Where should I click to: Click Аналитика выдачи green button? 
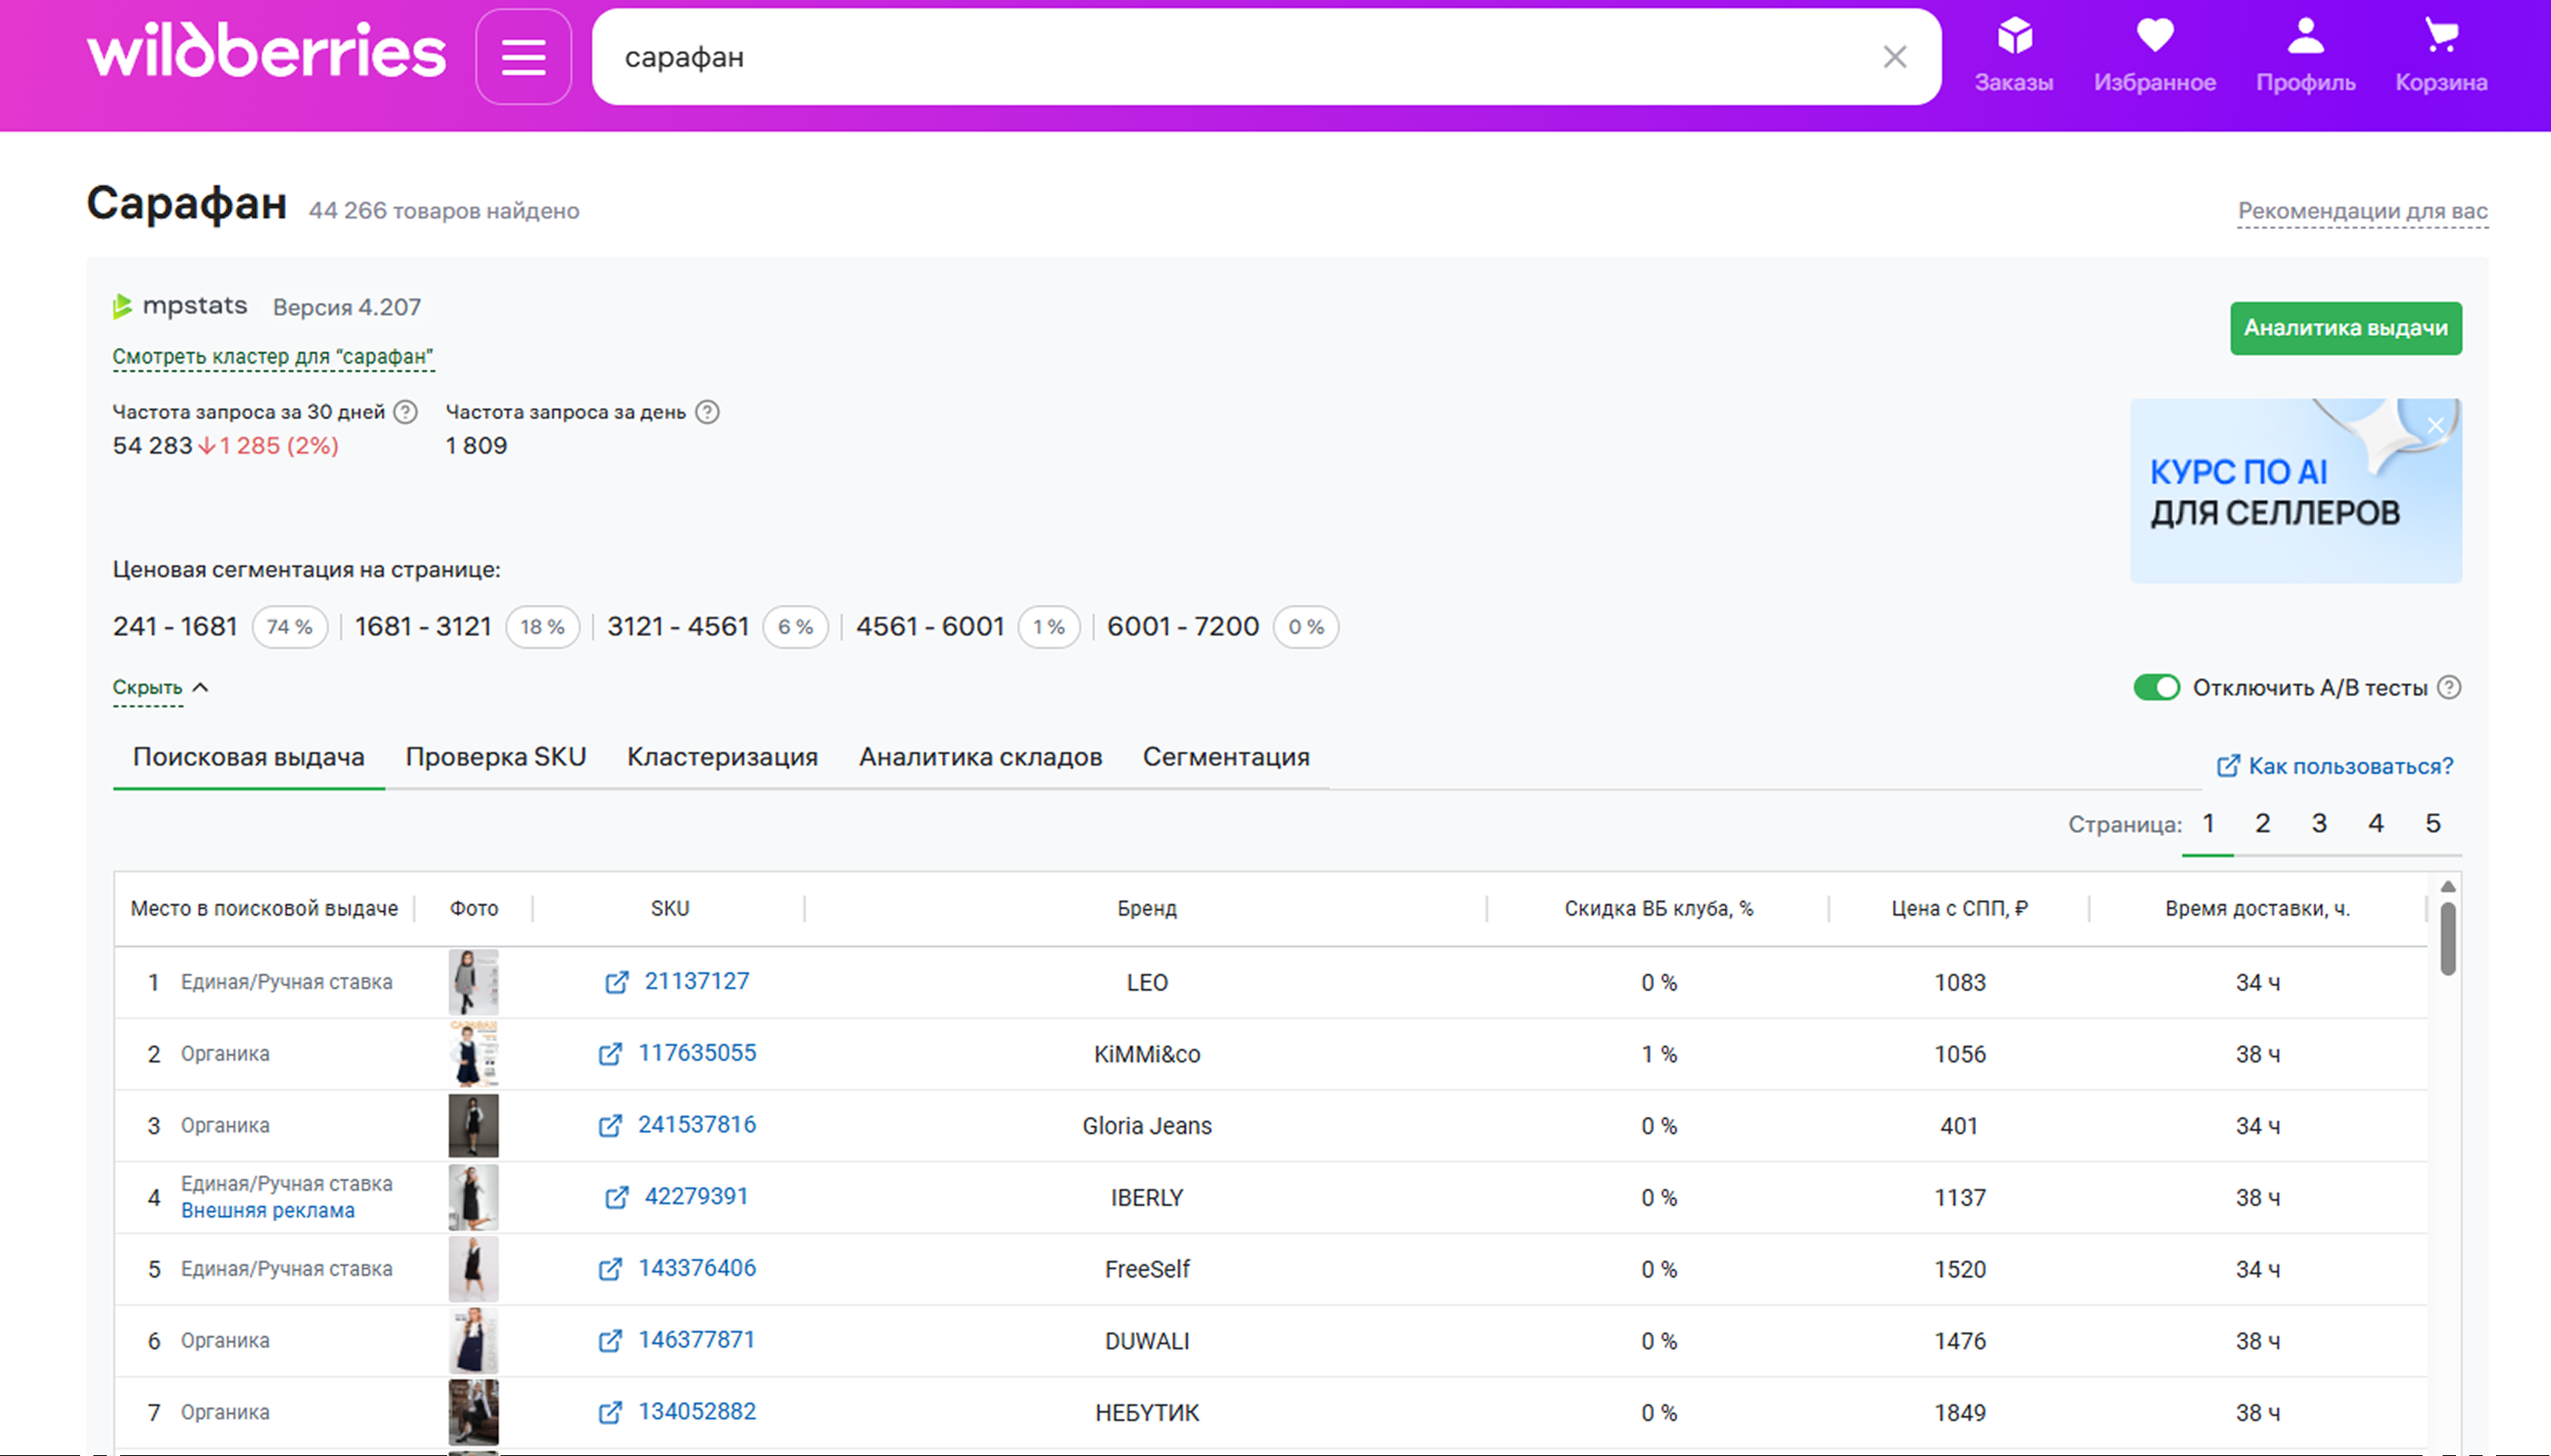coord(2346,328)
